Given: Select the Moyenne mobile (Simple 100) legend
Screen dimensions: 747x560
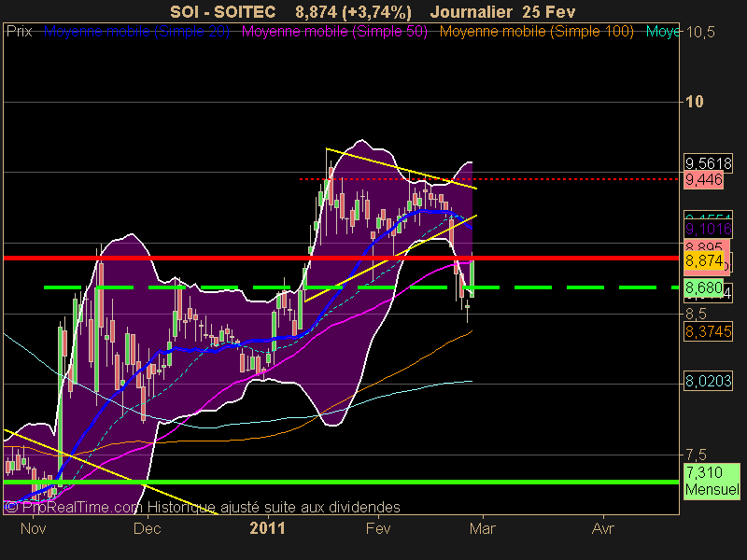Looking at the screenshot, I should click(x=536, y=32).
